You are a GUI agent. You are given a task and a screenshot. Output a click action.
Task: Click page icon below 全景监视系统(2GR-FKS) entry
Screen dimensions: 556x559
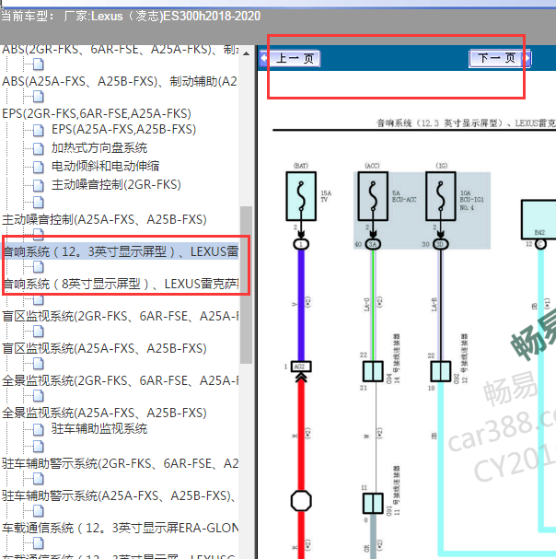point(38,396)
